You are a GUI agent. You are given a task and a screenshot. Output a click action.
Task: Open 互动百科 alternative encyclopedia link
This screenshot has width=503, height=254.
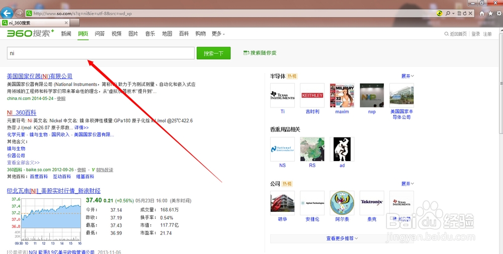click(62, 177)
